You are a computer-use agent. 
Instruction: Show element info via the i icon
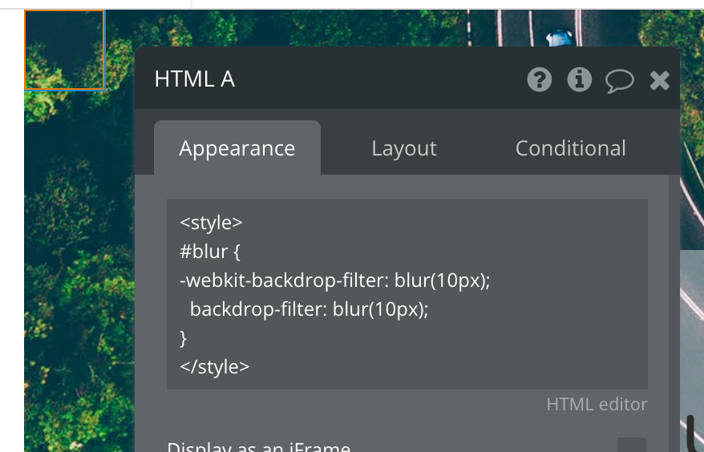579,80
